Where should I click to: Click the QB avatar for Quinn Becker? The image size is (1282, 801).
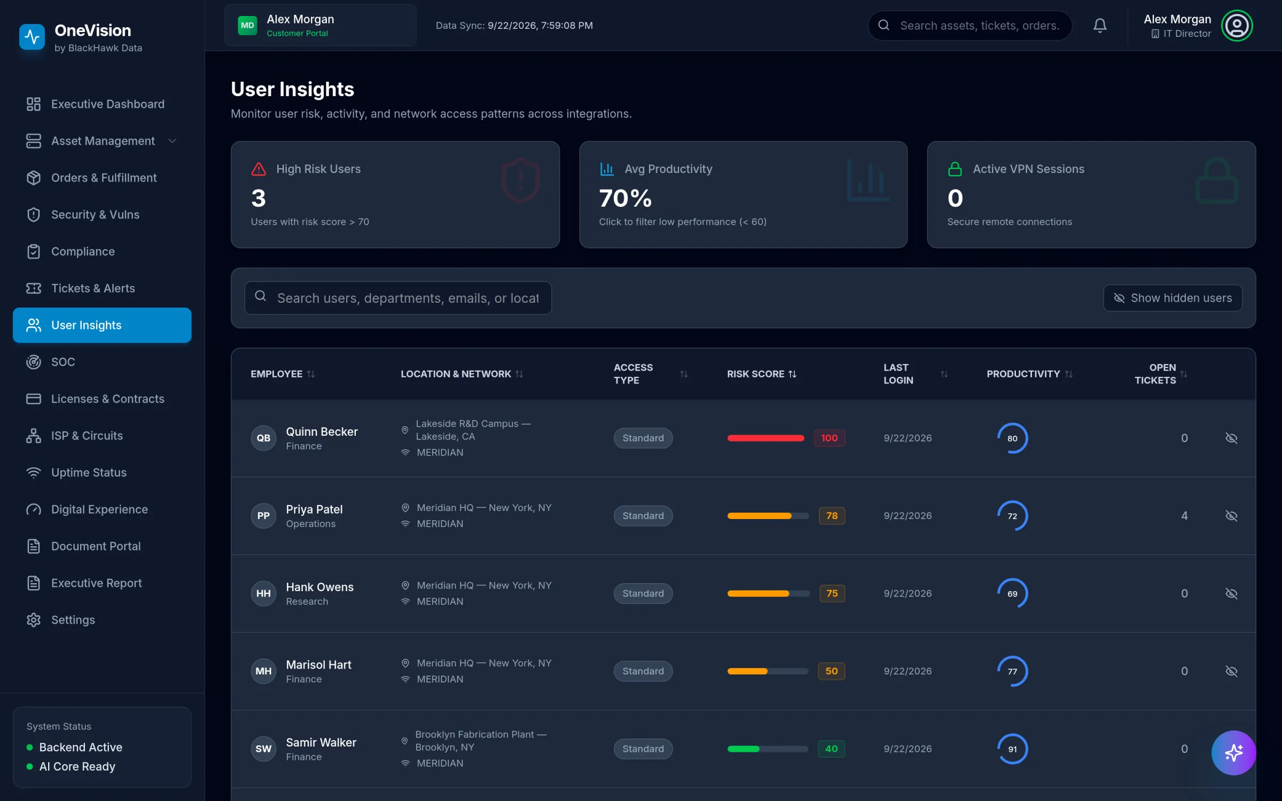coord(263,438)
